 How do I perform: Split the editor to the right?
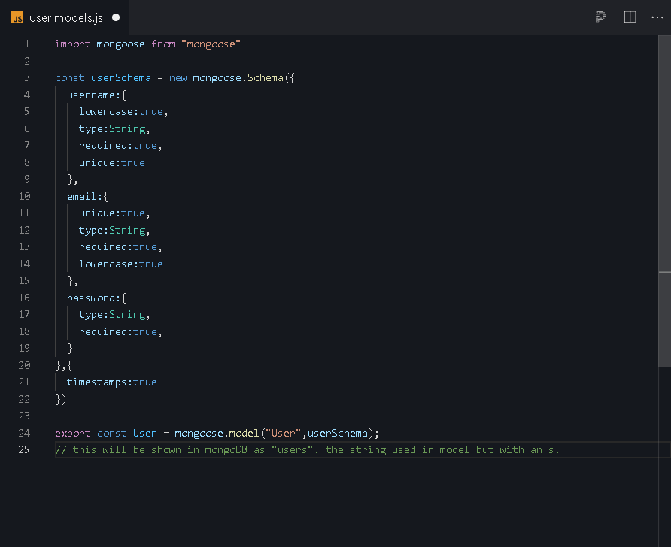630,17
